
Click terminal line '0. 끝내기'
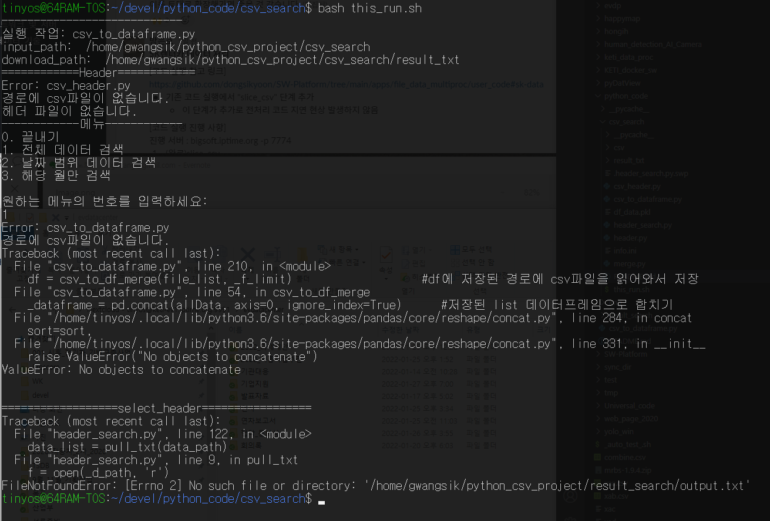31,136
